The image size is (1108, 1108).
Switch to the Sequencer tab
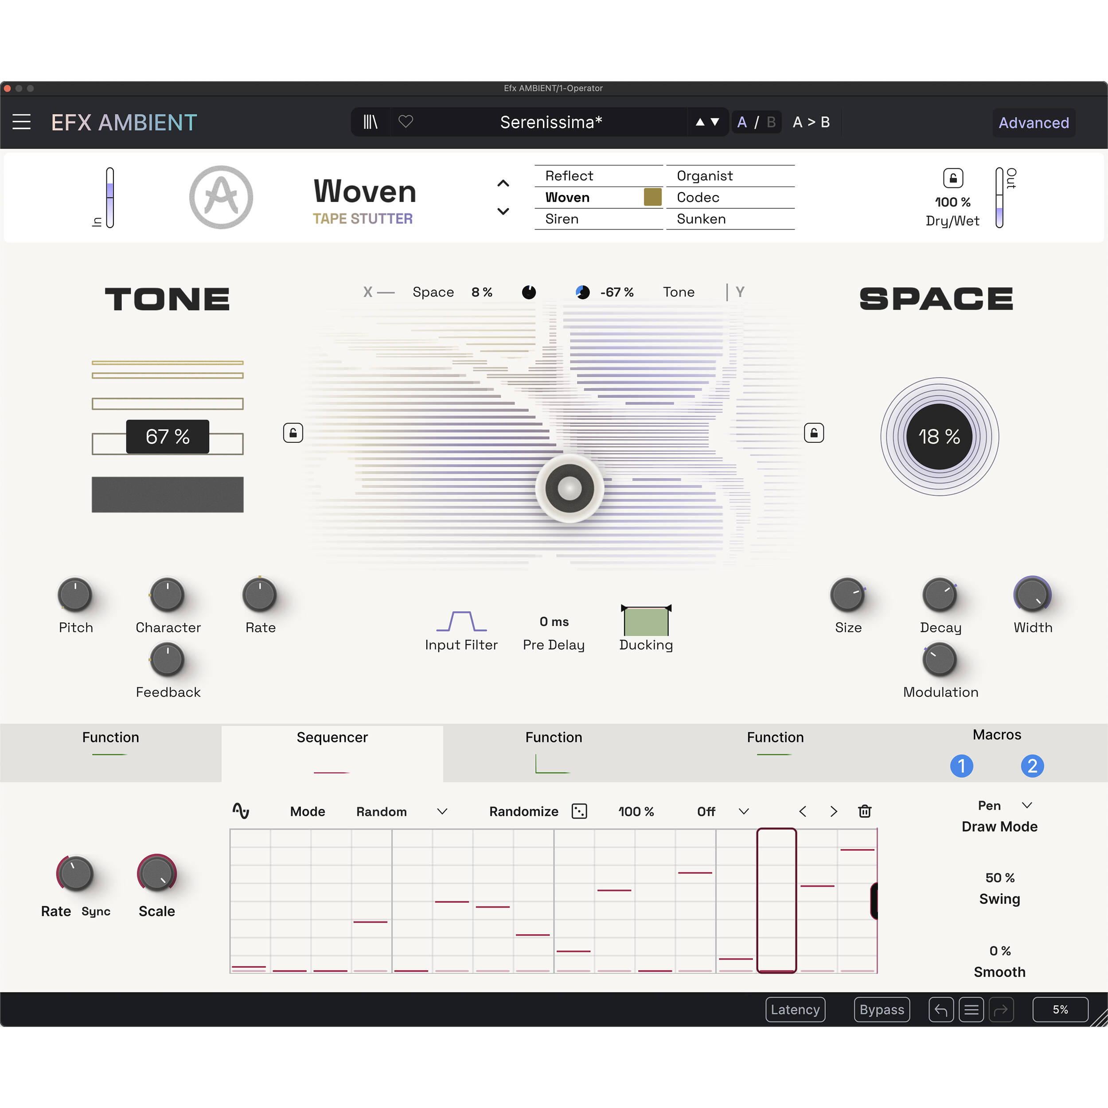332,737
